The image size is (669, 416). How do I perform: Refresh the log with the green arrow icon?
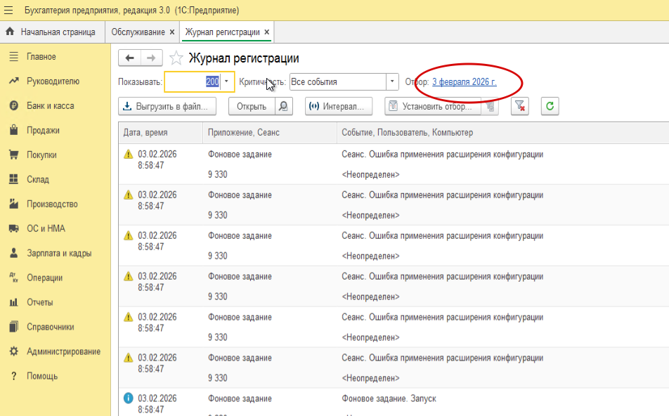pyautogui.click(x=550, y=106)
